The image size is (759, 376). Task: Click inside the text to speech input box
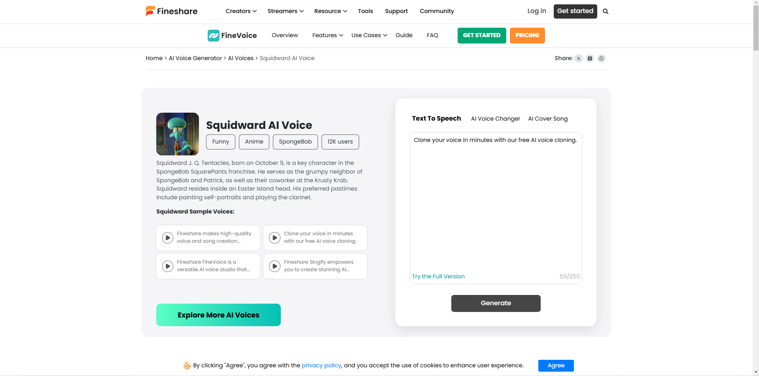[496, 202]
